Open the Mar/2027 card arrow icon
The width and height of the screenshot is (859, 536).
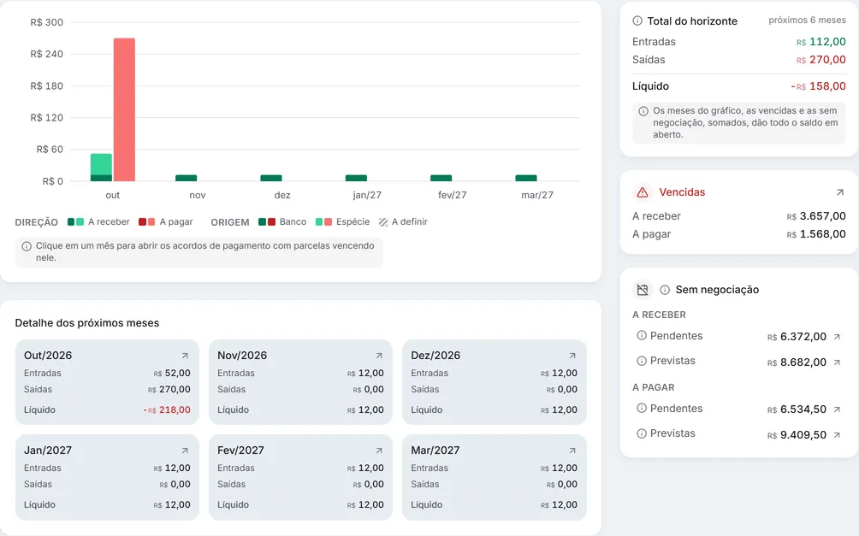[572, 451]
